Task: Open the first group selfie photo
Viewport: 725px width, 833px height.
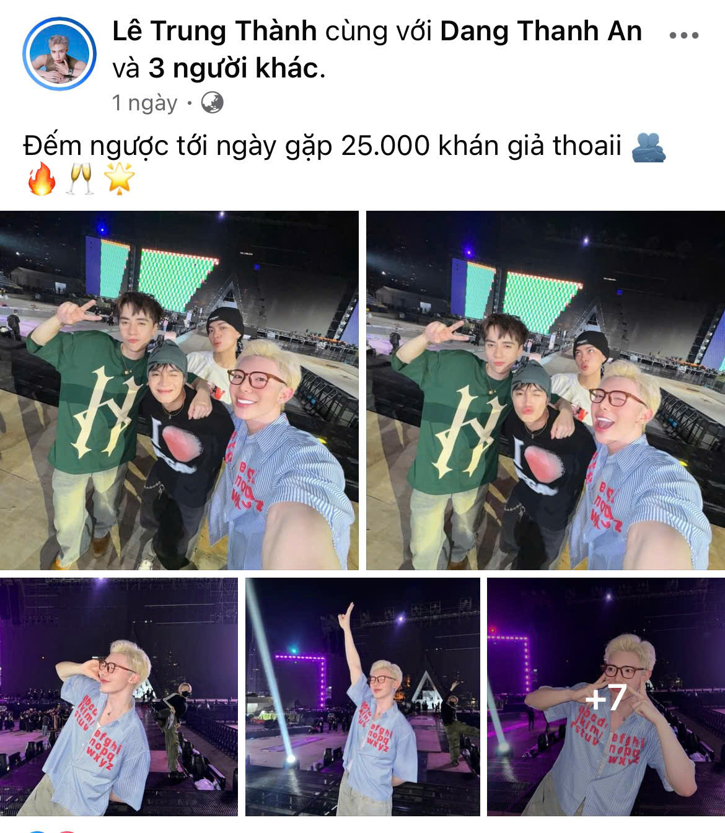Action: [179, 390]
